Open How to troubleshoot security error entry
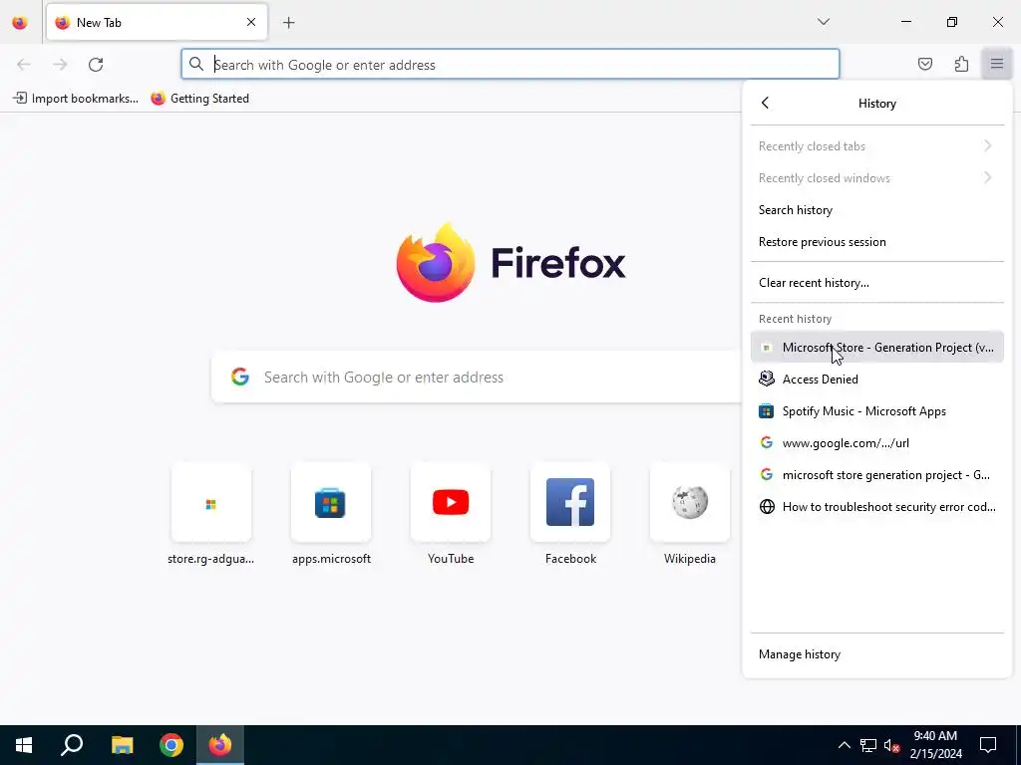Screen dimensions: 1021x765 [x=877, y=507]
